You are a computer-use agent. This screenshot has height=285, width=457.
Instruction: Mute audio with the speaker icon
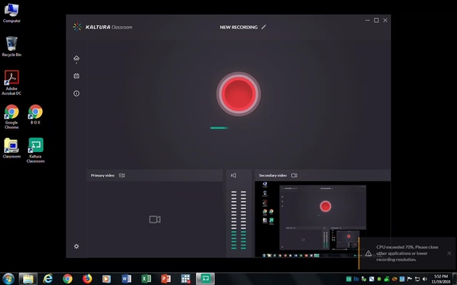pos(233,176)
